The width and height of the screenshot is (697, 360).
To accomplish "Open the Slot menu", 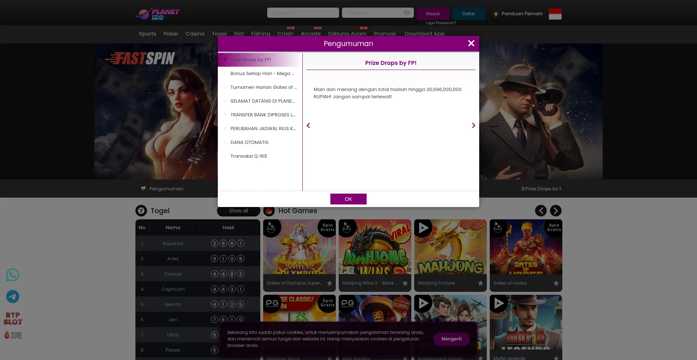I will coord(239,33).
